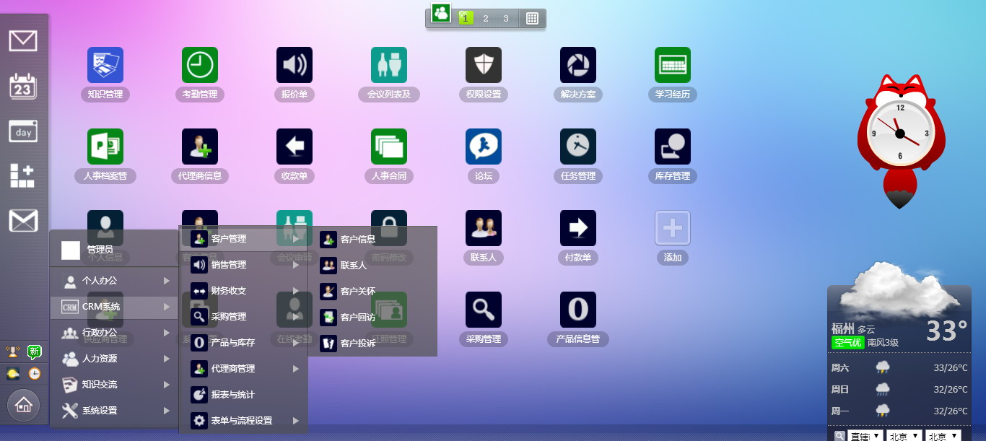Launch the 考勤管理 clock icon
This screenshot has width=986, height=441.
pyautogui.click(x=200, y=66)
